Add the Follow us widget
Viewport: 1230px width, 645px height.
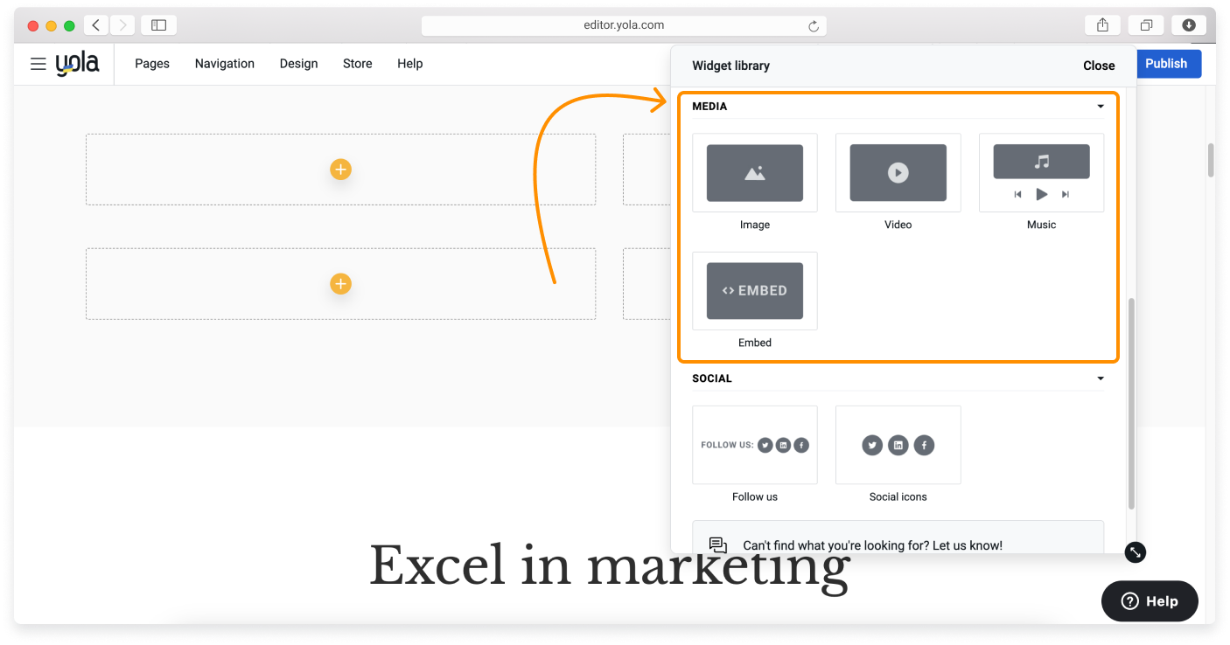point(754,445)
